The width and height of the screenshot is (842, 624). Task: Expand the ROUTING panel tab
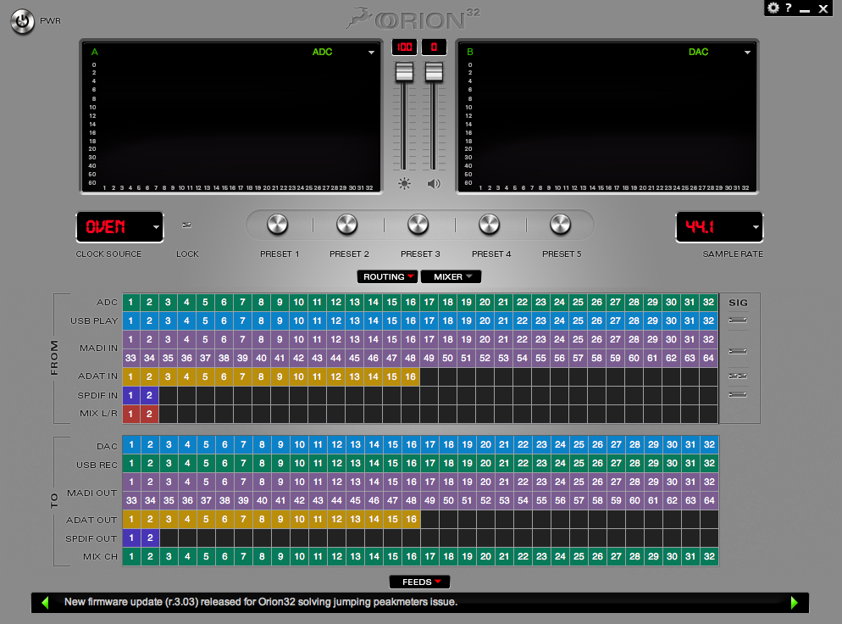pos(387,276)
